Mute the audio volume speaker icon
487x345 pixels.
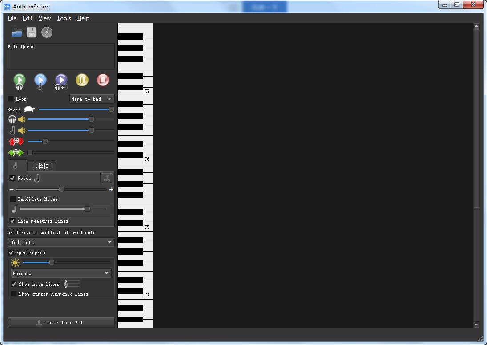click(x=22, y=119)
